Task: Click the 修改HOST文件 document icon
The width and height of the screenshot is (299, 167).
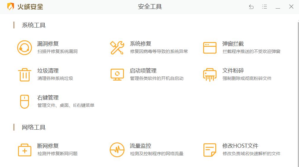Action: [x=210, y=150]
